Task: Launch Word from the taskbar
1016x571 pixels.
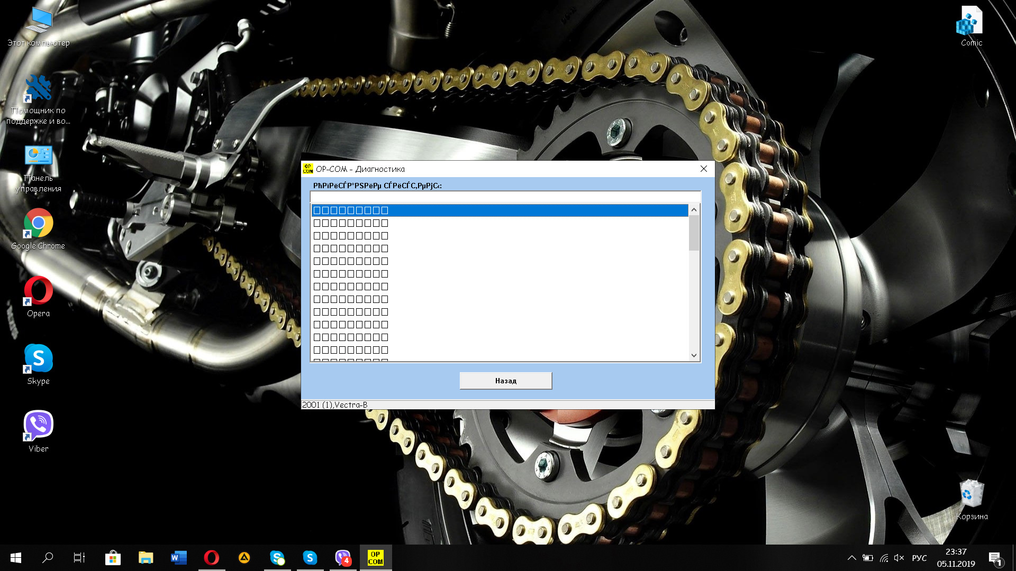Action: coord(179,558)
